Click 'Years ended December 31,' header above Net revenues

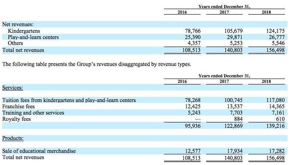coord(224,7)
